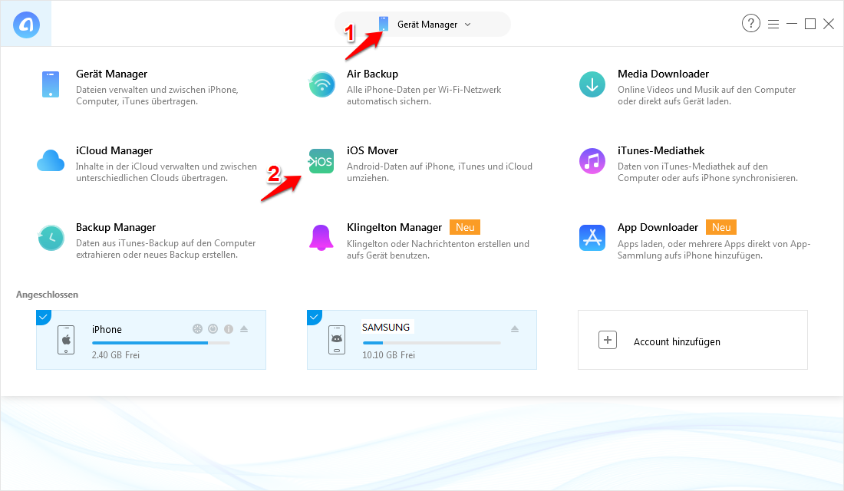Click the Klingelton Manager bell icon
Image resolution: width=844 pixels, height=491 pixels.
(321, 238)
